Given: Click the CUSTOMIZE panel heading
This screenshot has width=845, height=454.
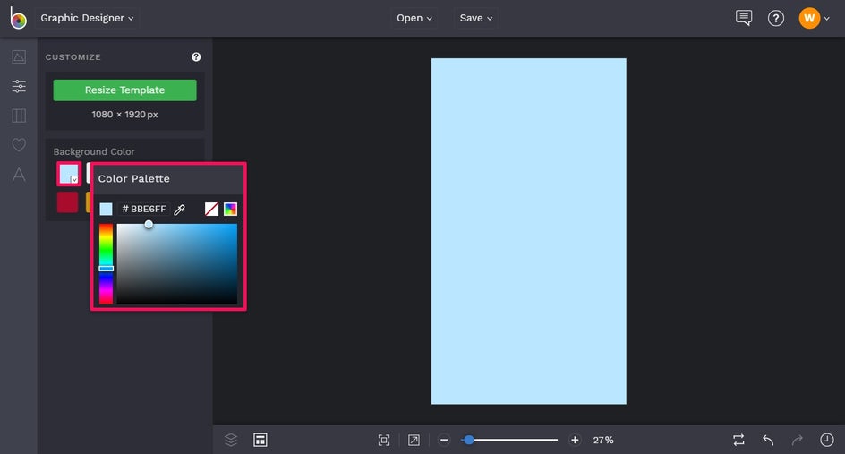Looking at the screenshot, I should 73,57.
